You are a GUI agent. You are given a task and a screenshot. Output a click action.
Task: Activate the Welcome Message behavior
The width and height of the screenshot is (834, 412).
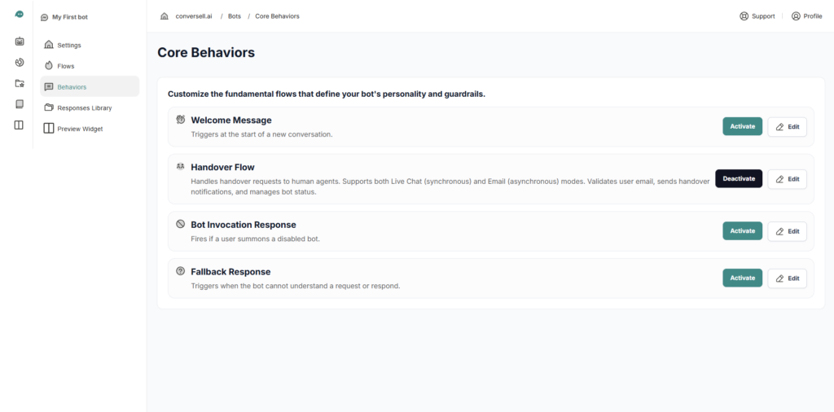tap(742, 126)
